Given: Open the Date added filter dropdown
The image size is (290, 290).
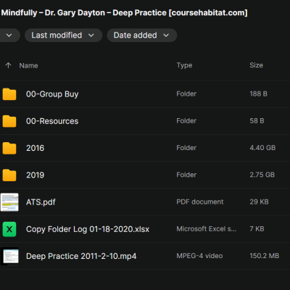Looking at the screenshot, I should point(142,36).
